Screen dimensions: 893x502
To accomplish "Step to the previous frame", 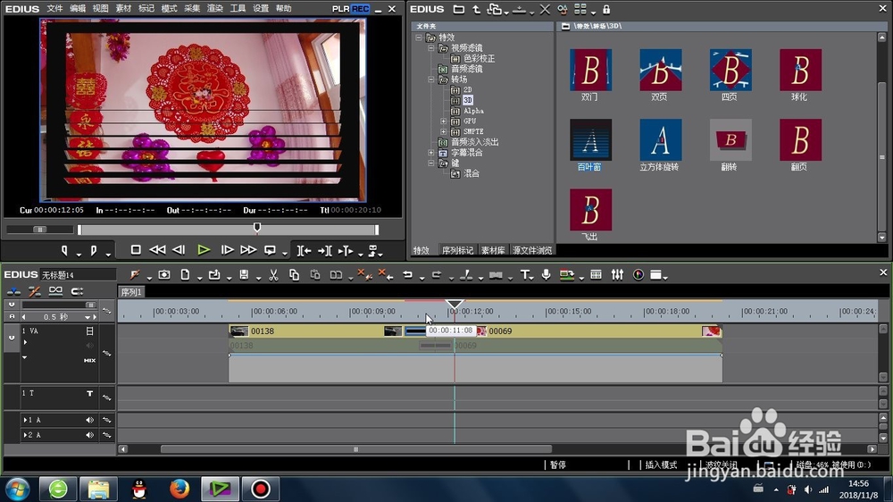I will point(179,249).
